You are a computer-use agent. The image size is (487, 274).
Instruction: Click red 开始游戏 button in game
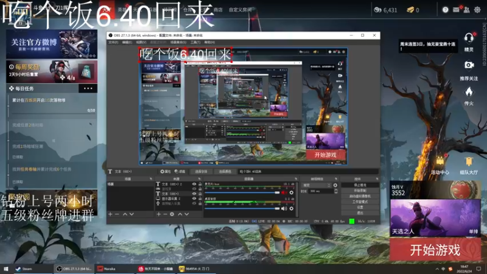point(435,250)
